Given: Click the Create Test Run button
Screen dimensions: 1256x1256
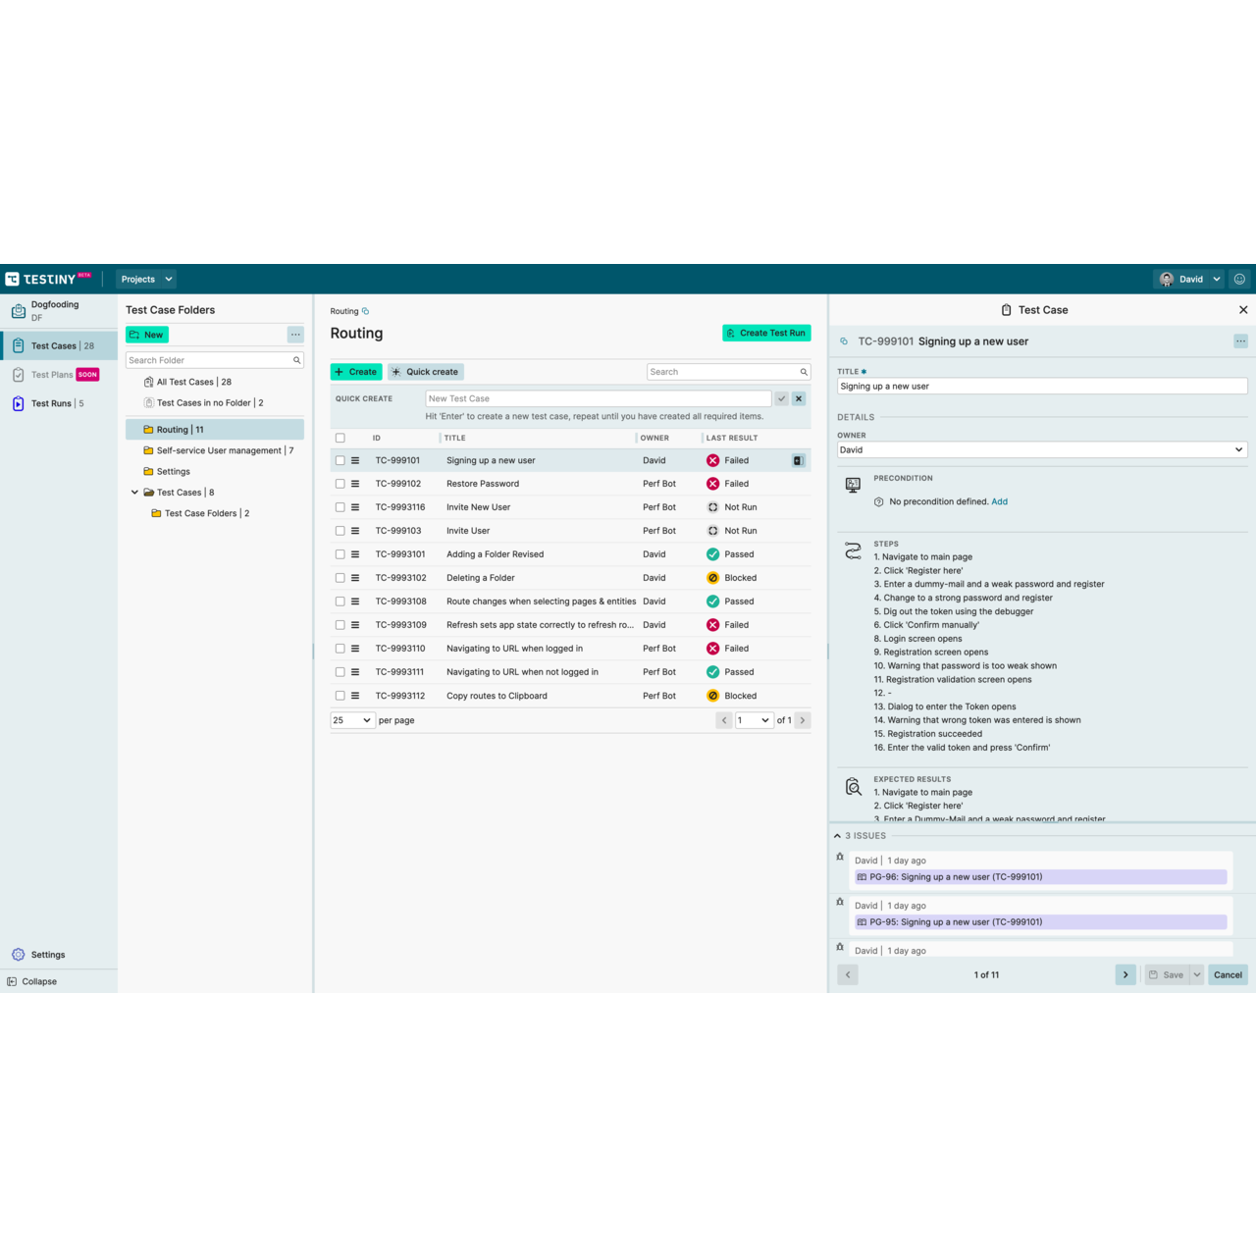Looking at the screenshot, I should [x=766, y=334].
